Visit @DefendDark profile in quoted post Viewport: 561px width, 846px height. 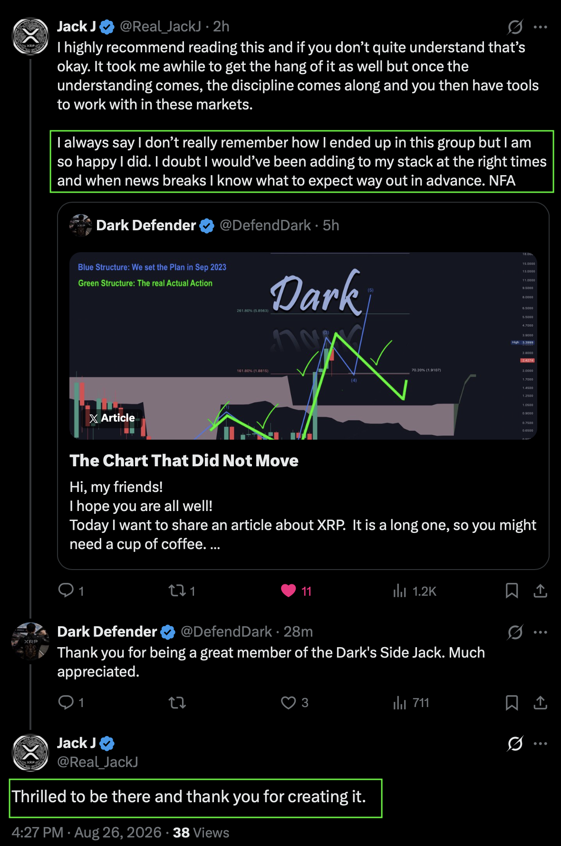pos(265,225)
